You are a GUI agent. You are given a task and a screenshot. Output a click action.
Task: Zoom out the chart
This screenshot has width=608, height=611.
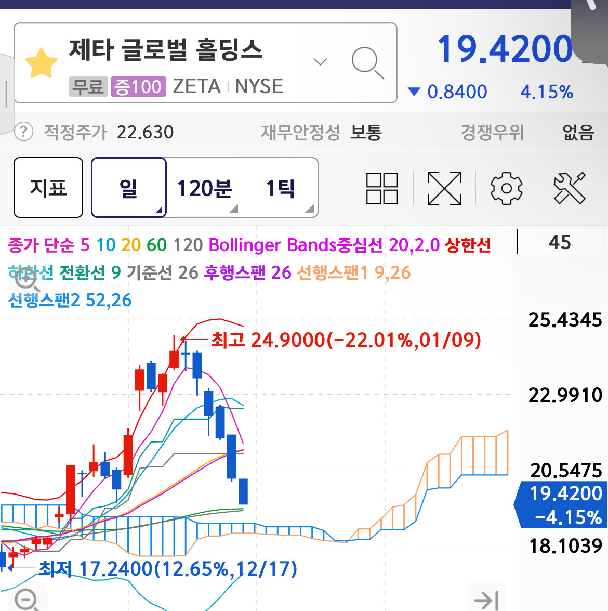tap(27, 600)
